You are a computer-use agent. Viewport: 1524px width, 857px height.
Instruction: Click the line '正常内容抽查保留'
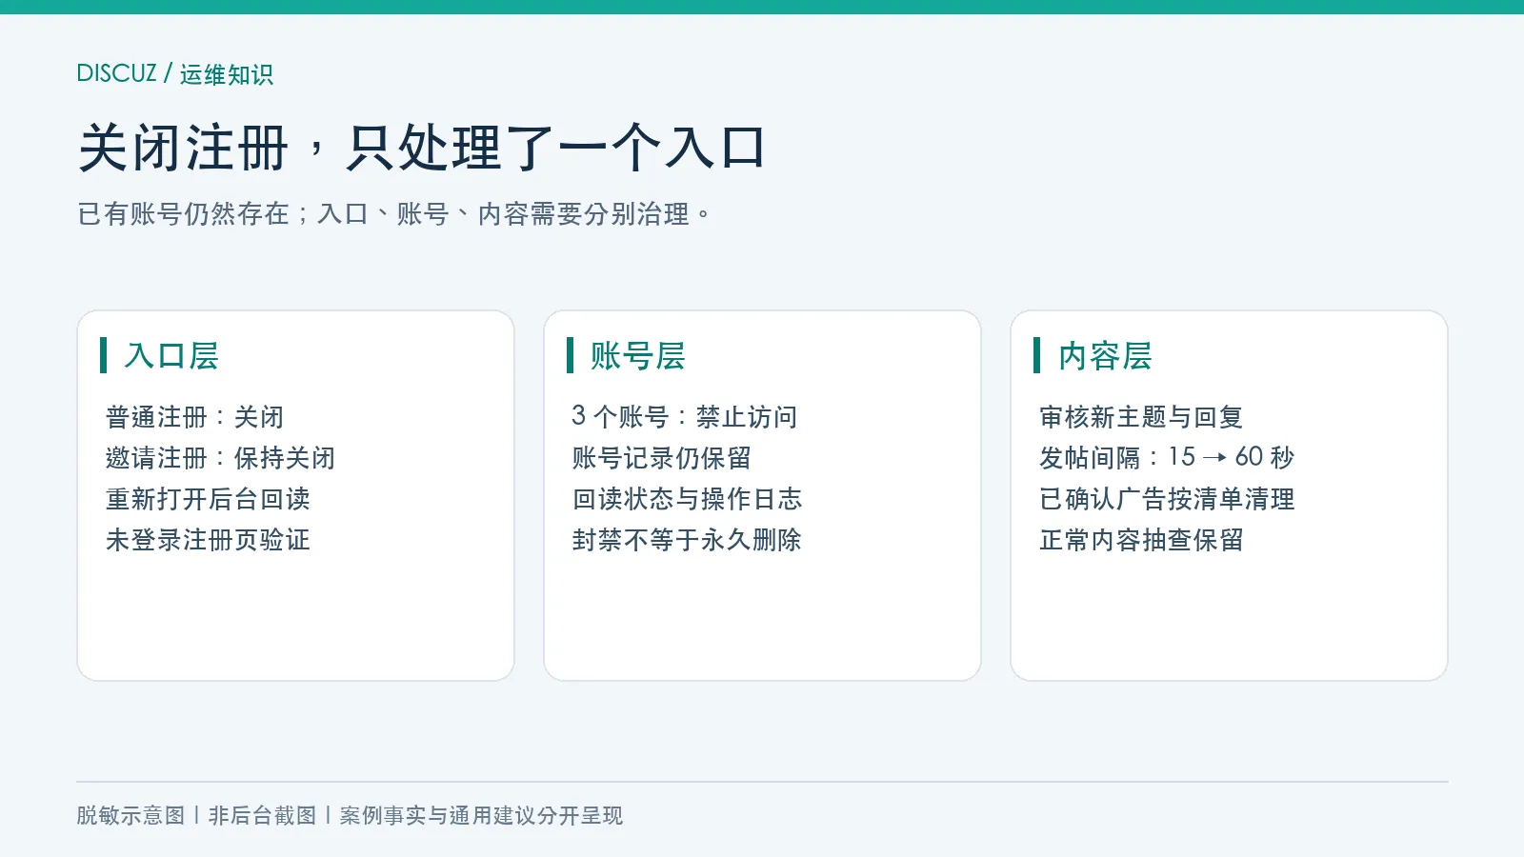click(1141, 540)
